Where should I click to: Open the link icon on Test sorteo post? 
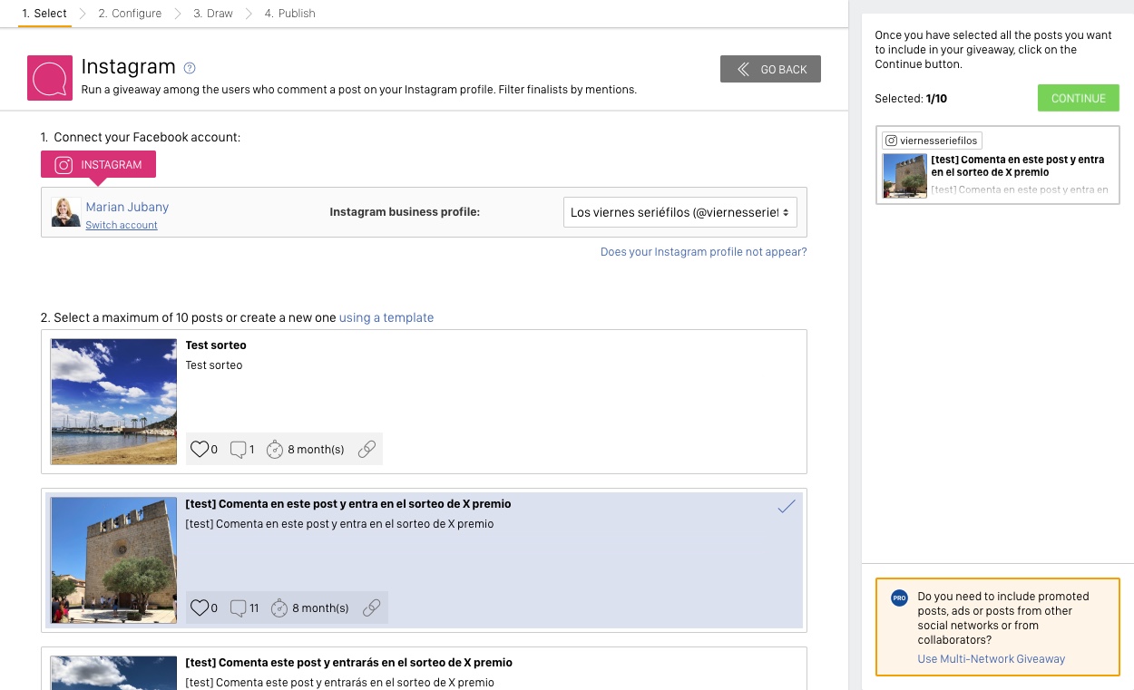point(367,449)
